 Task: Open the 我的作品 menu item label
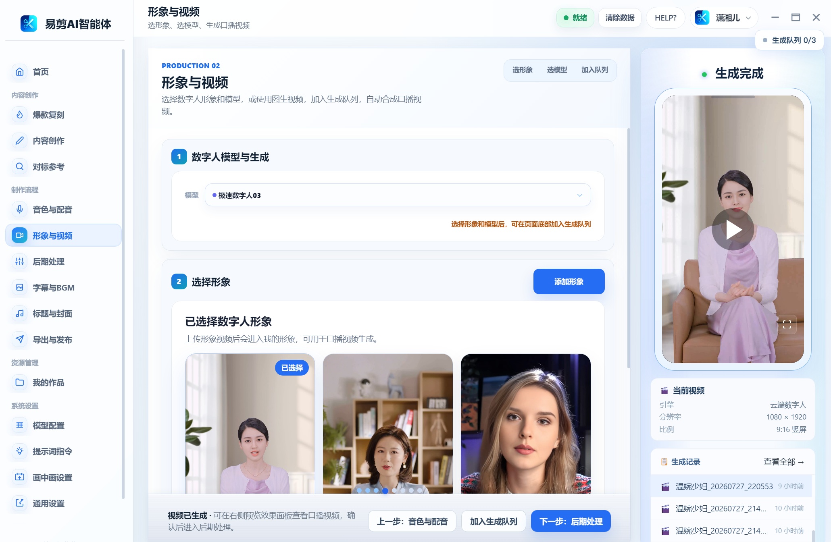[x=48, y=382]
